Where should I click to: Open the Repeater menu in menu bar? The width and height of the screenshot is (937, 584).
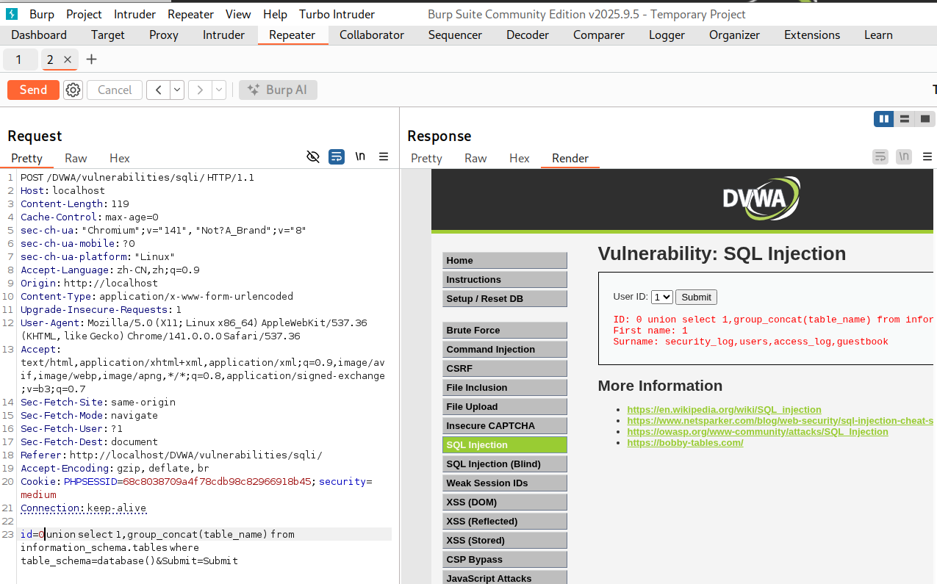[190, 14]
